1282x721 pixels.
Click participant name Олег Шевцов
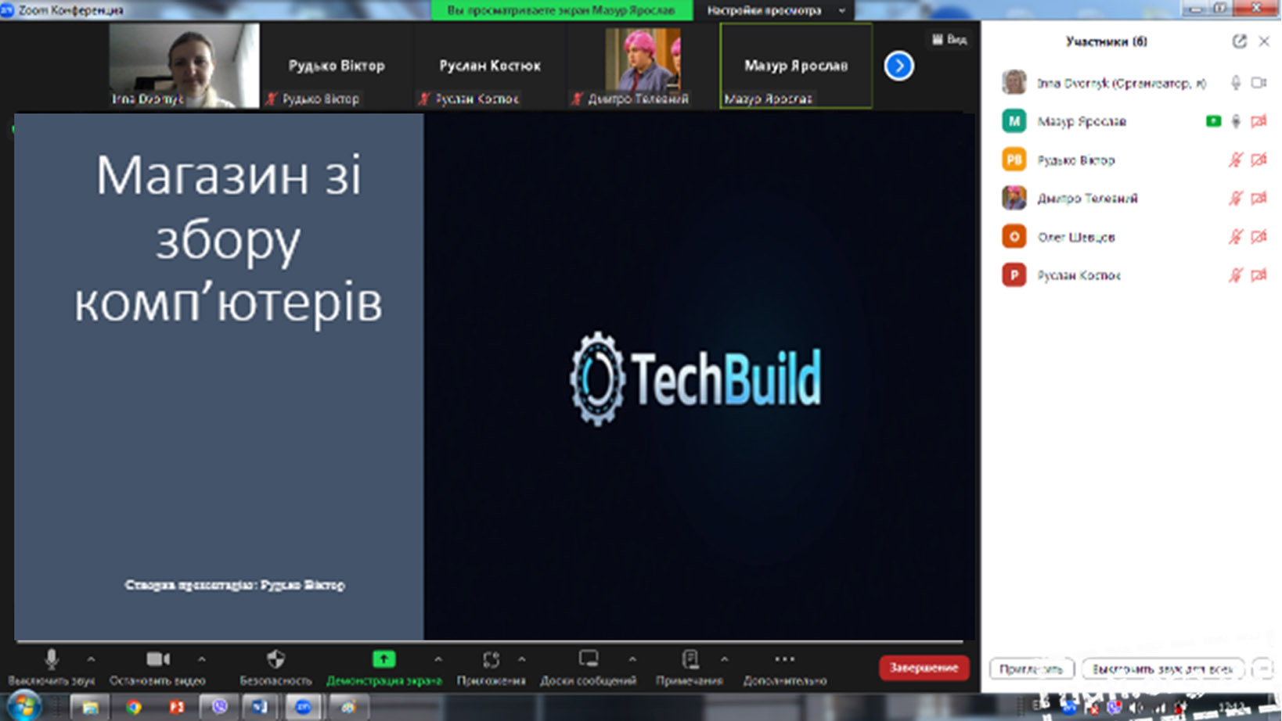point(1076,237)
